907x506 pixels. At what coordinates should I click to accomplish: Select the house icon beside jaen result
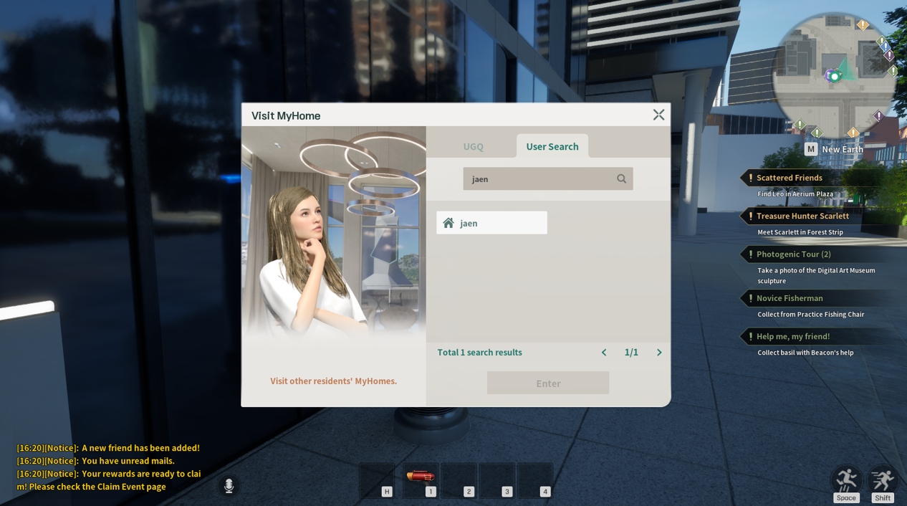[448, 223]
